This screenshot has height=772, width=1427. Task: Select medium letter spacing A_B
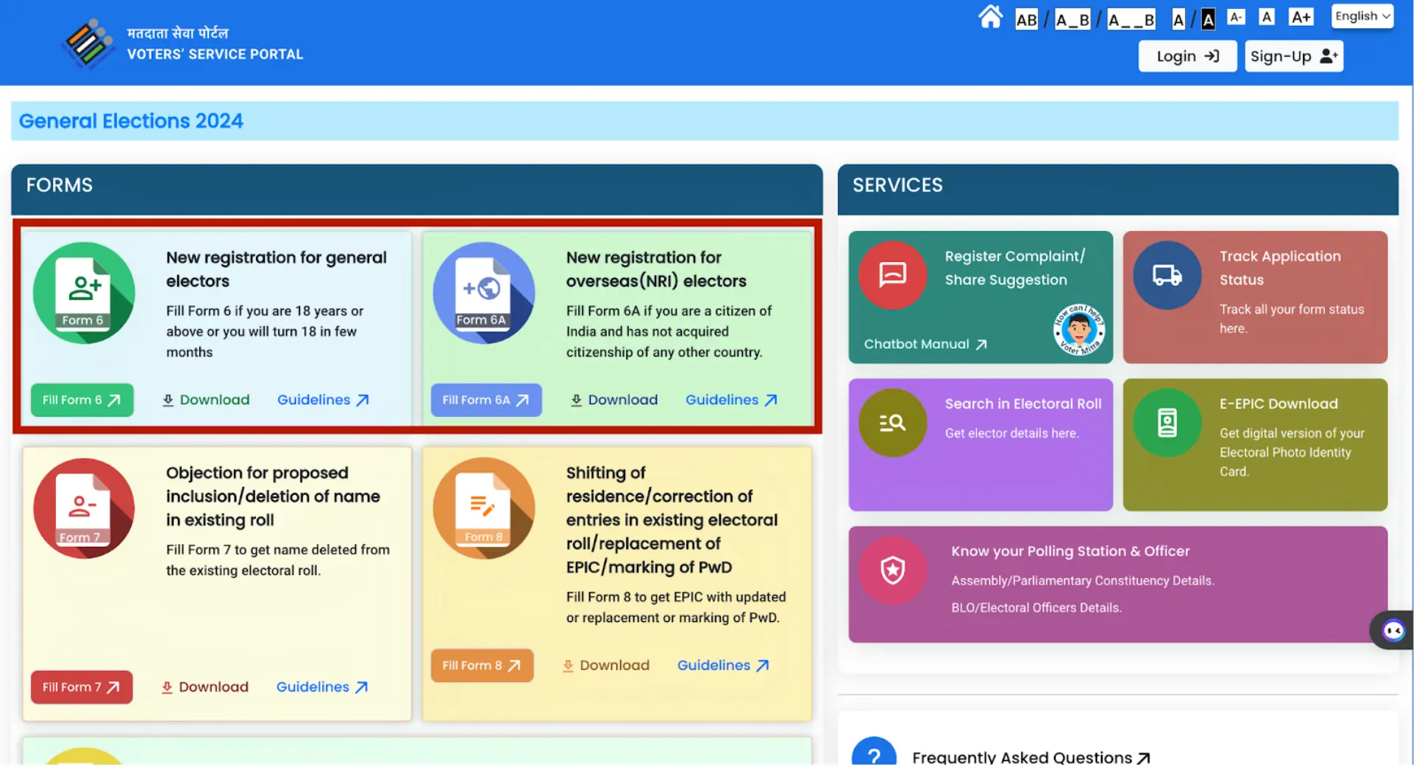pyautogui.click(x=1072, y=19)
